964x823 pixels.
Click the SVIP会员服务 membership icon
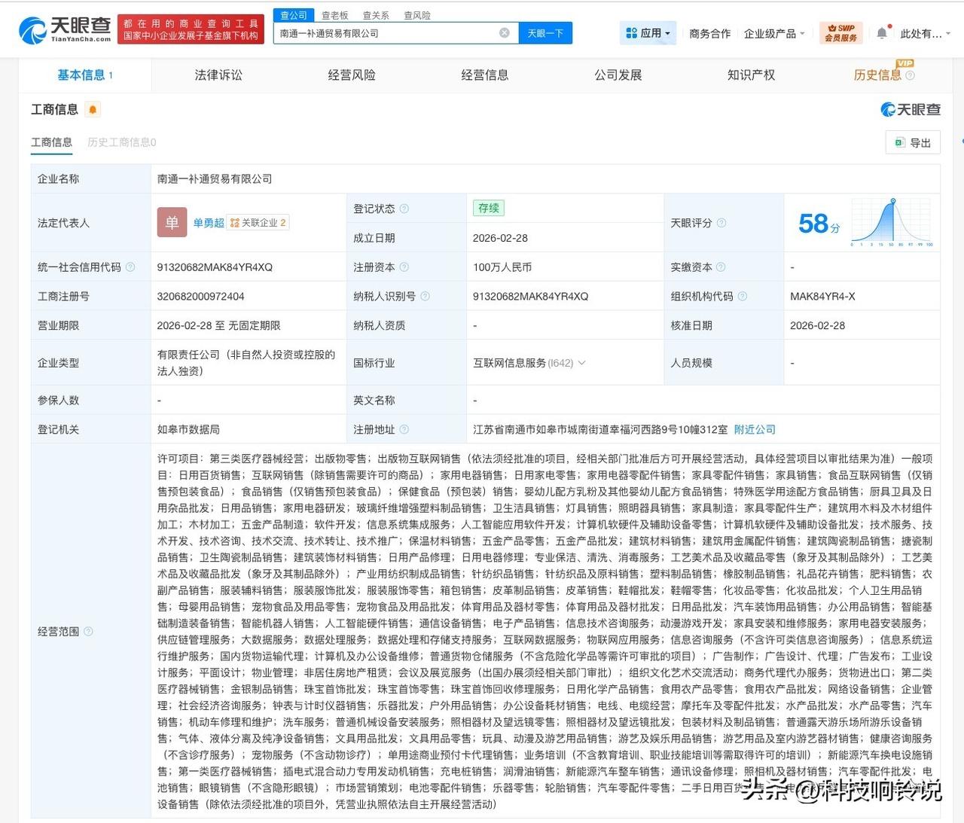tap(840, 32)
